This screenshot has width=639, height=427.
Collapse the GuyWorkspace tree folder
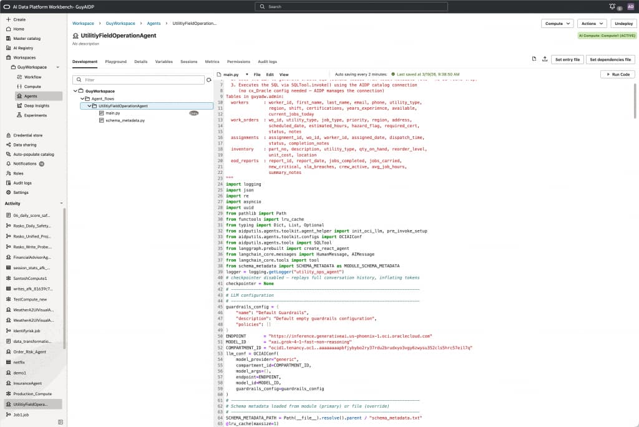pyautogui.click(x=76, y=91)
